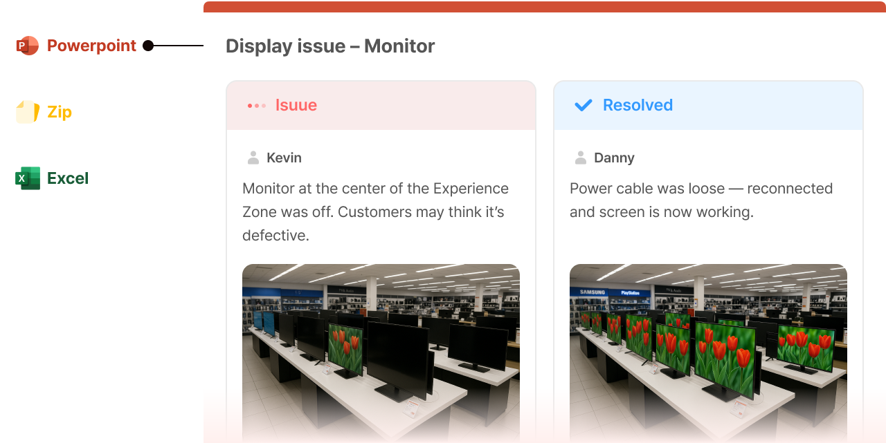Click the PowerPoint app icon
The height and width of the screenshot is (443, 886).
[x=28, y=46]
